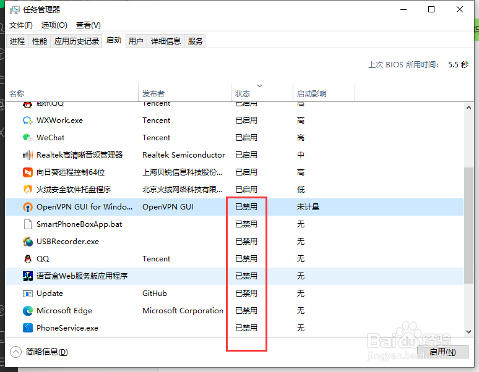Click the list scrollbar up arrow
The image size is (479, 372).
(x=468, y=108)
